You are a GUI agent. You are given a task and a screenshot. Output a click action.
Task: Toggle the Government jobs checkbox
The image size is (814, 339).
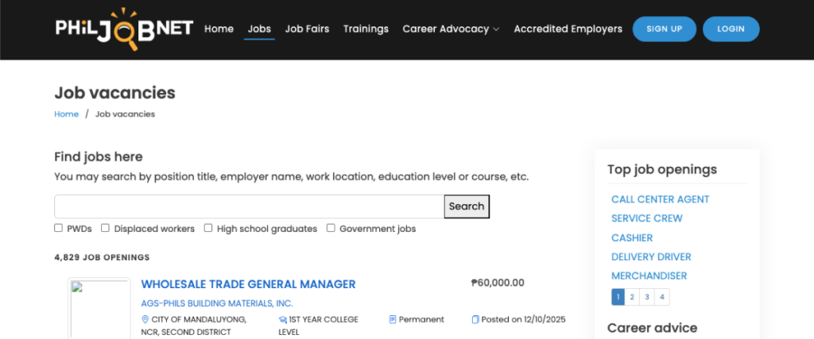pyautogui.click(x=331, y=228)
